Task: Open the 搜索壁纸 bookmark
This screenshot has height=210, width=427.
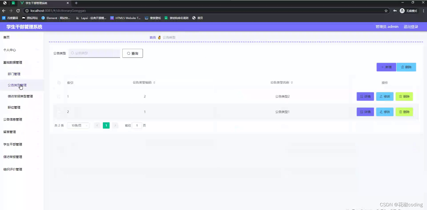Action: (153, 18)
